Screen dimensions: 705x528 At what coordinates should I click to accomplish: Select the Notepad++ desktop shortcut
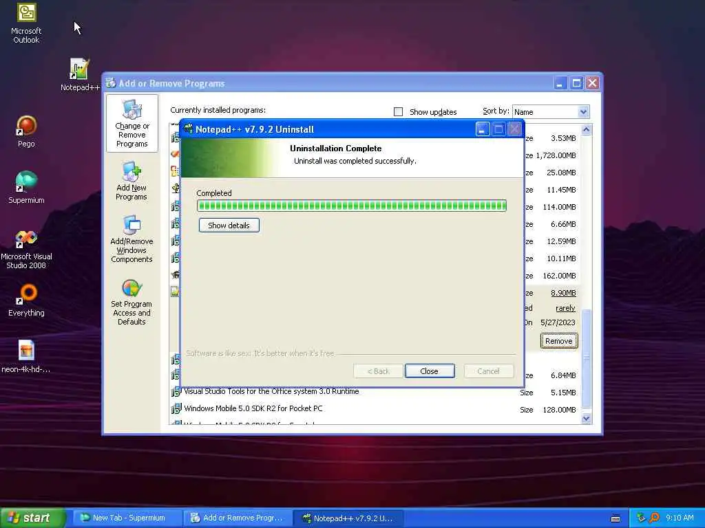coord(80,74)
